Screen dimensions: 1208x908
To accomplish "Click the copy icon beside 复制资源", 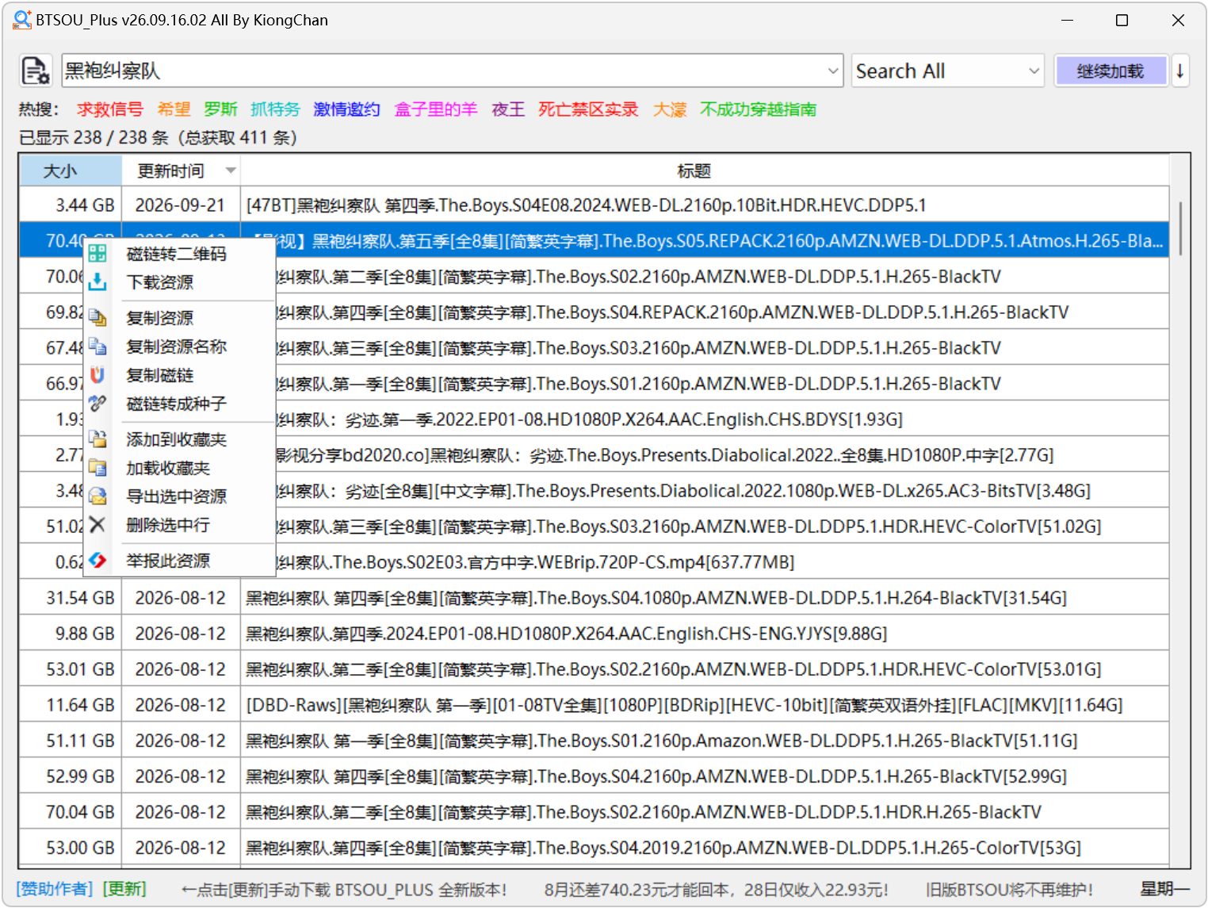I will 97,318.
